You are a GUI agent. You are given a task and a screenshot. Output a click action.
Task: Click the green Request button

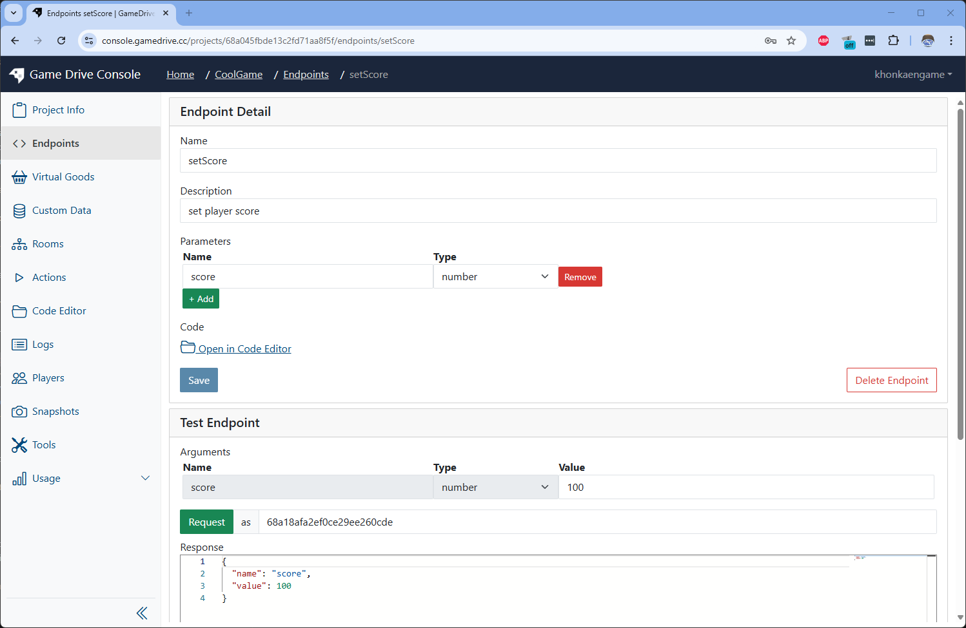206,522
